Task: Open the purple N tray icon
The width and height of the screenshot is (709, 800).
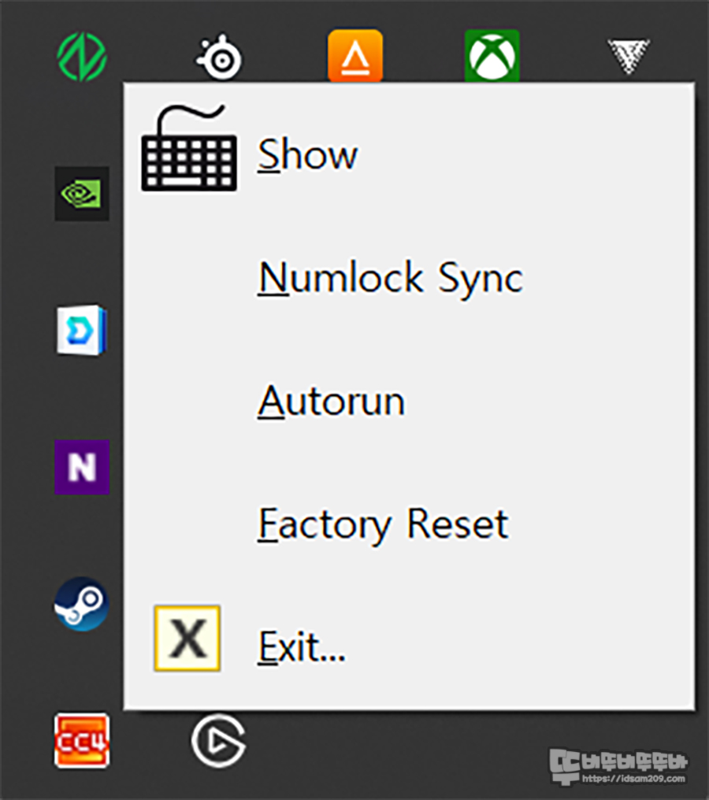Action: 82,467
